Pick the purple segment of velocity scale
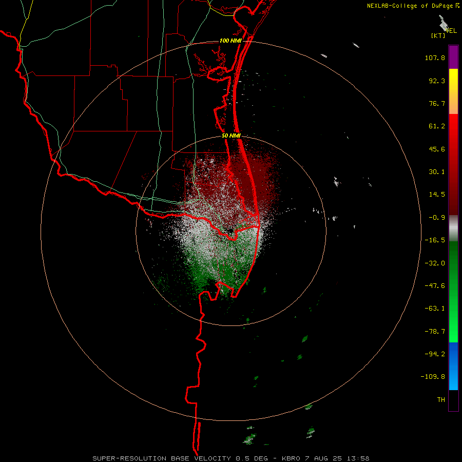Image resolution: width=462 pixels, height=462 pixels. (x=453, y=57)
